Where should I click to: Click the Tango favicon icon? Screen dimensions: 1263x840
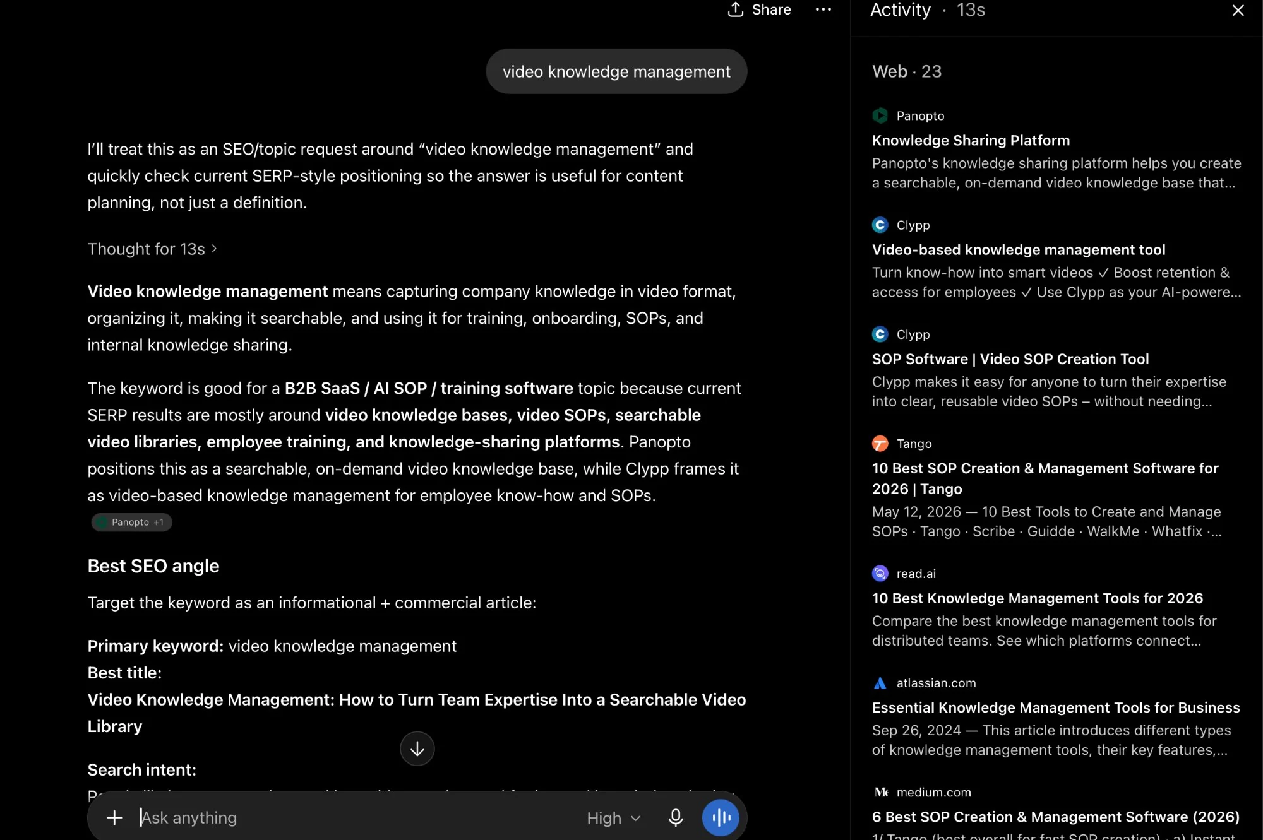(x=880, y=444)
